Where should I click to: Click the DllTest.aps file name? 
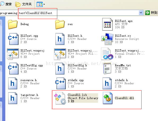(x=124, y=21)
